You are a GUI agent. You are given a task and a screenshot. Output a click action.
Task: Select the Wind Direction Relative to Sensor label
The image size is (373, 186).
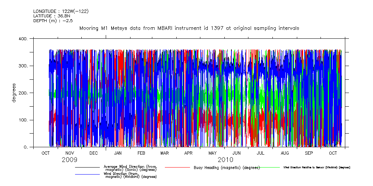(317, 168)
